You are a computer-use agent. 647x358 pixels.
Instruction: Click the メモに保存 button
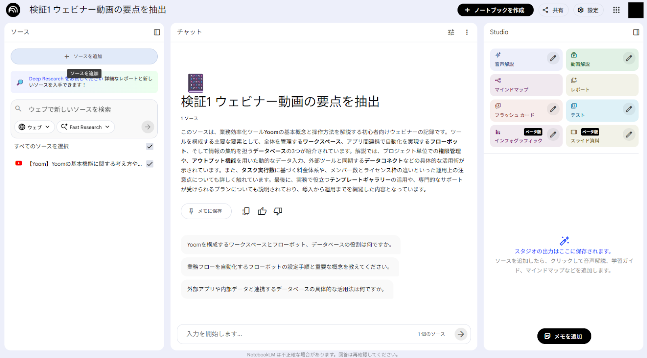click(x=206, y=211)
